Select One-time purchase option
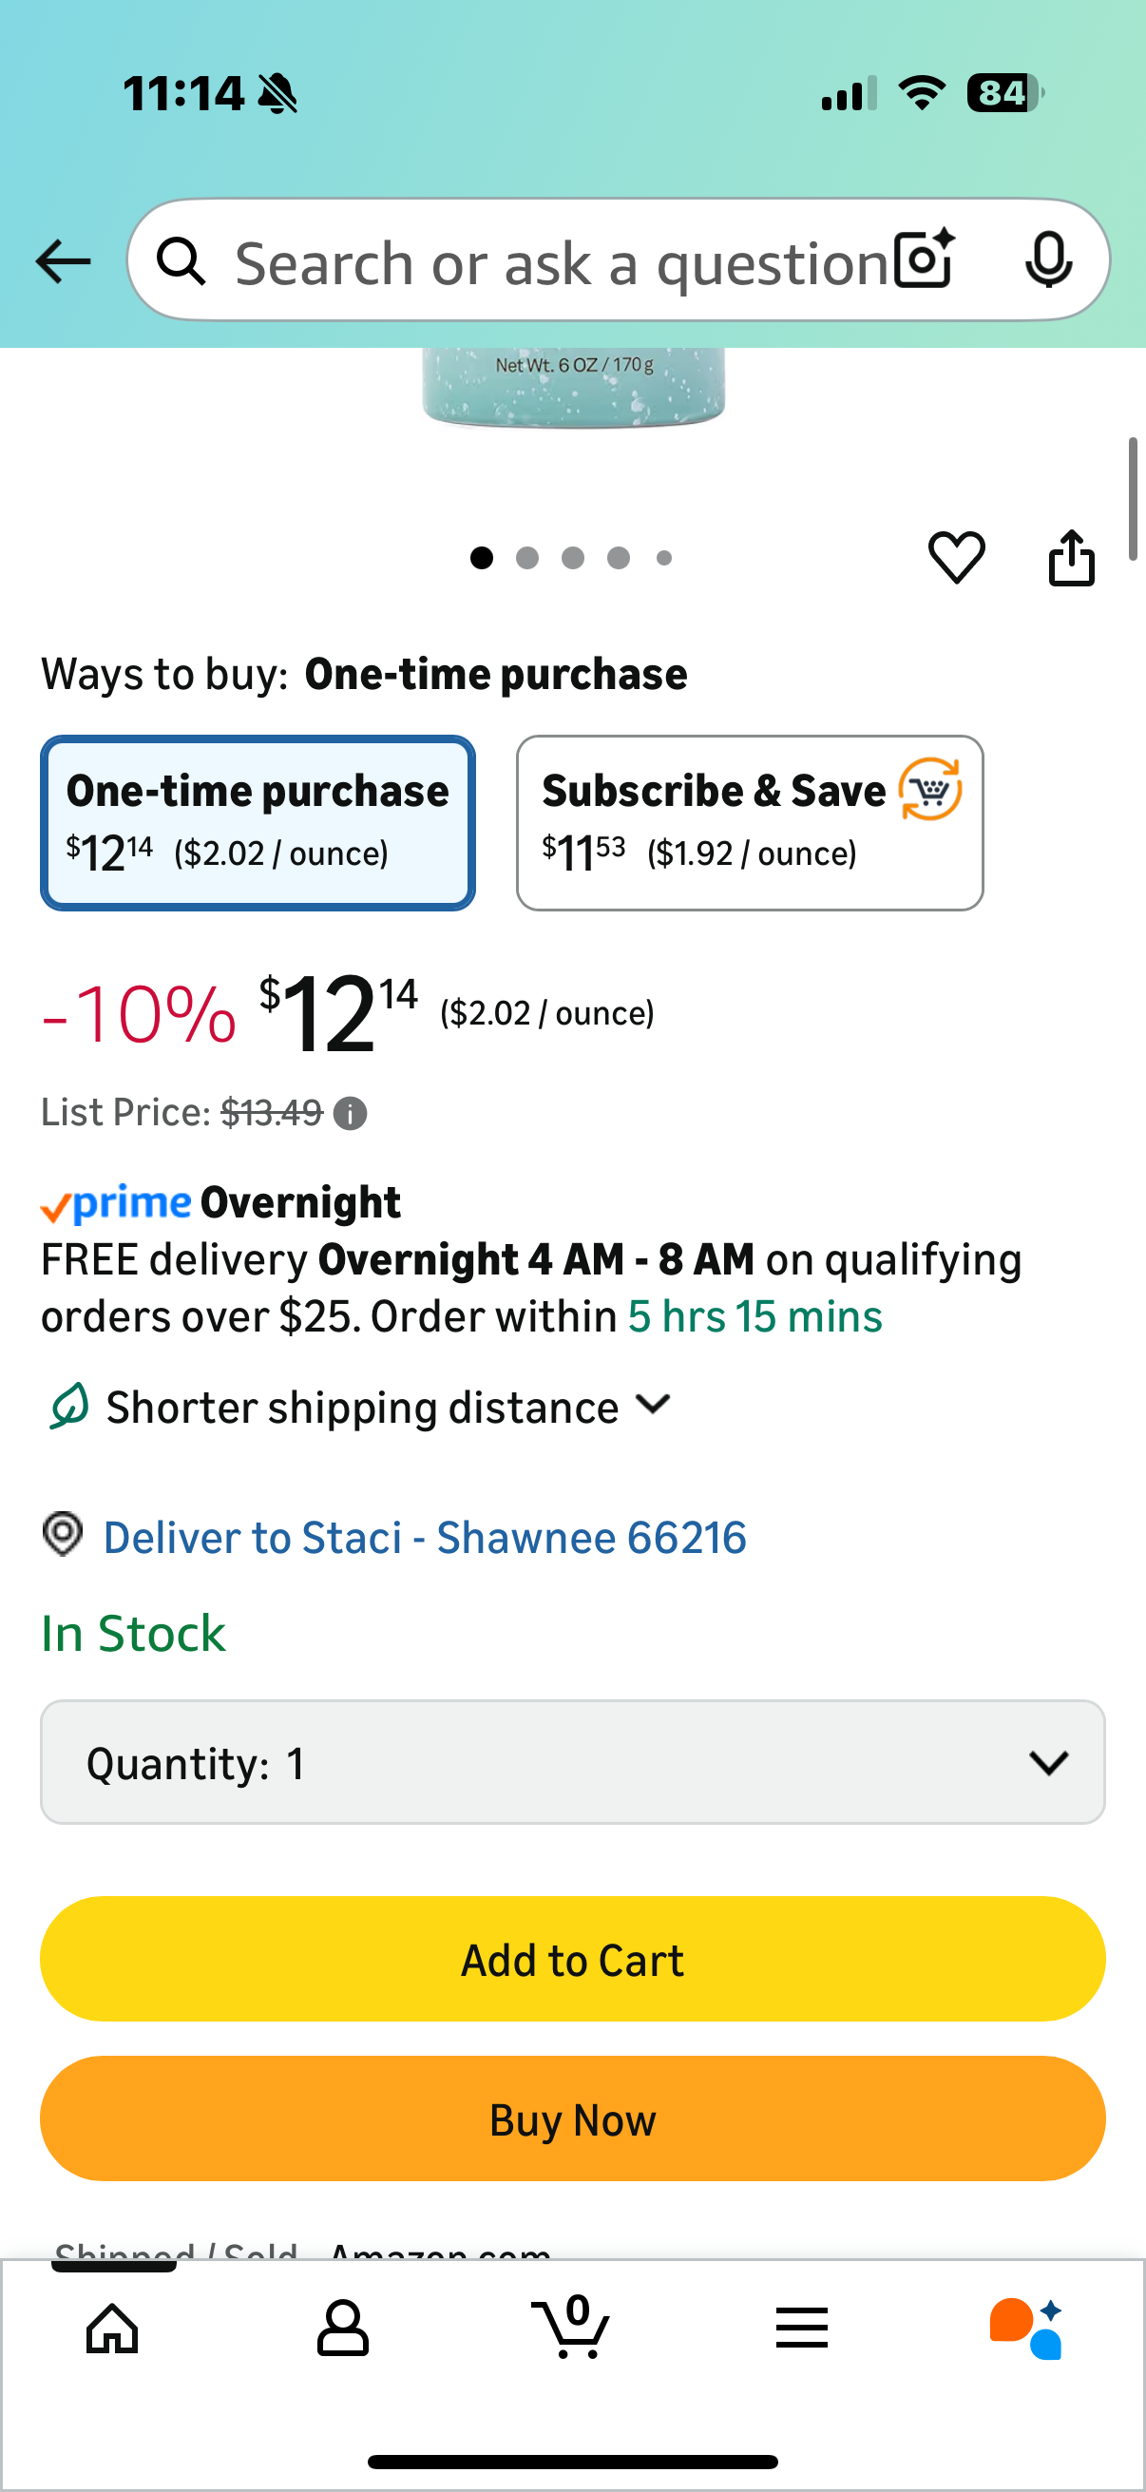The image size is (1146, 2492). click(x=258, y=822)
